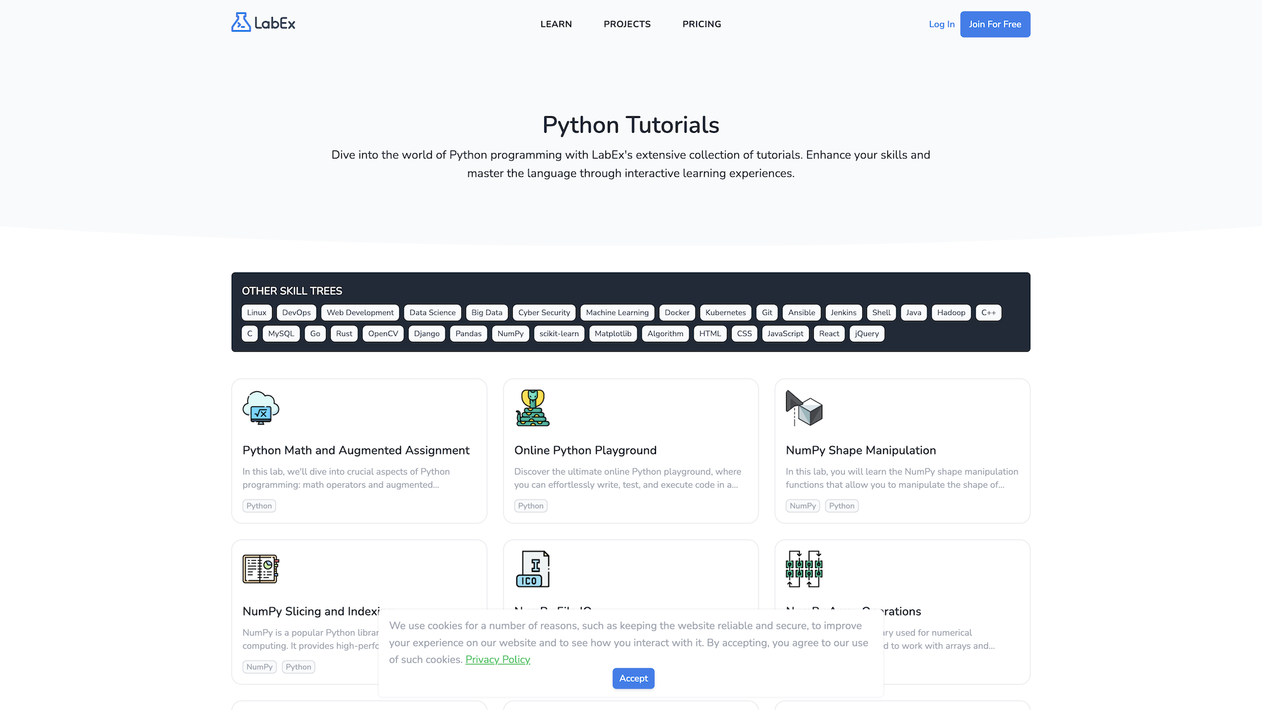
Task: Select the Machine Learning skill tree tag
Action: [x=617, y=312]
